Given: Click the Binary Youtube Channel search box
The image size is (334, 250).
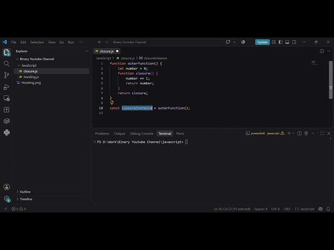Looking at the screenshot, I should (167, 42).
